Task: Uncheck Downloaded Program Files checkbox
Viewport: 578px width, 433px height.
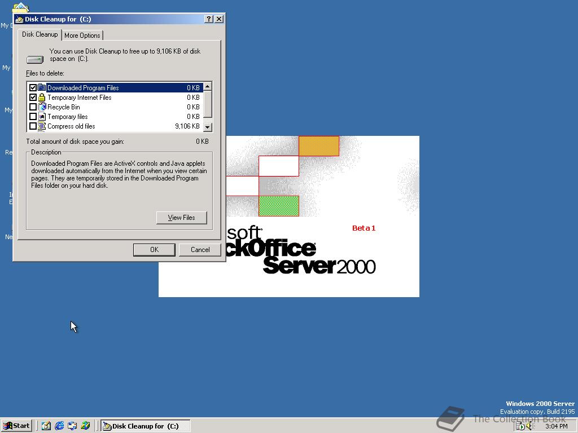Action: (33, 87)
